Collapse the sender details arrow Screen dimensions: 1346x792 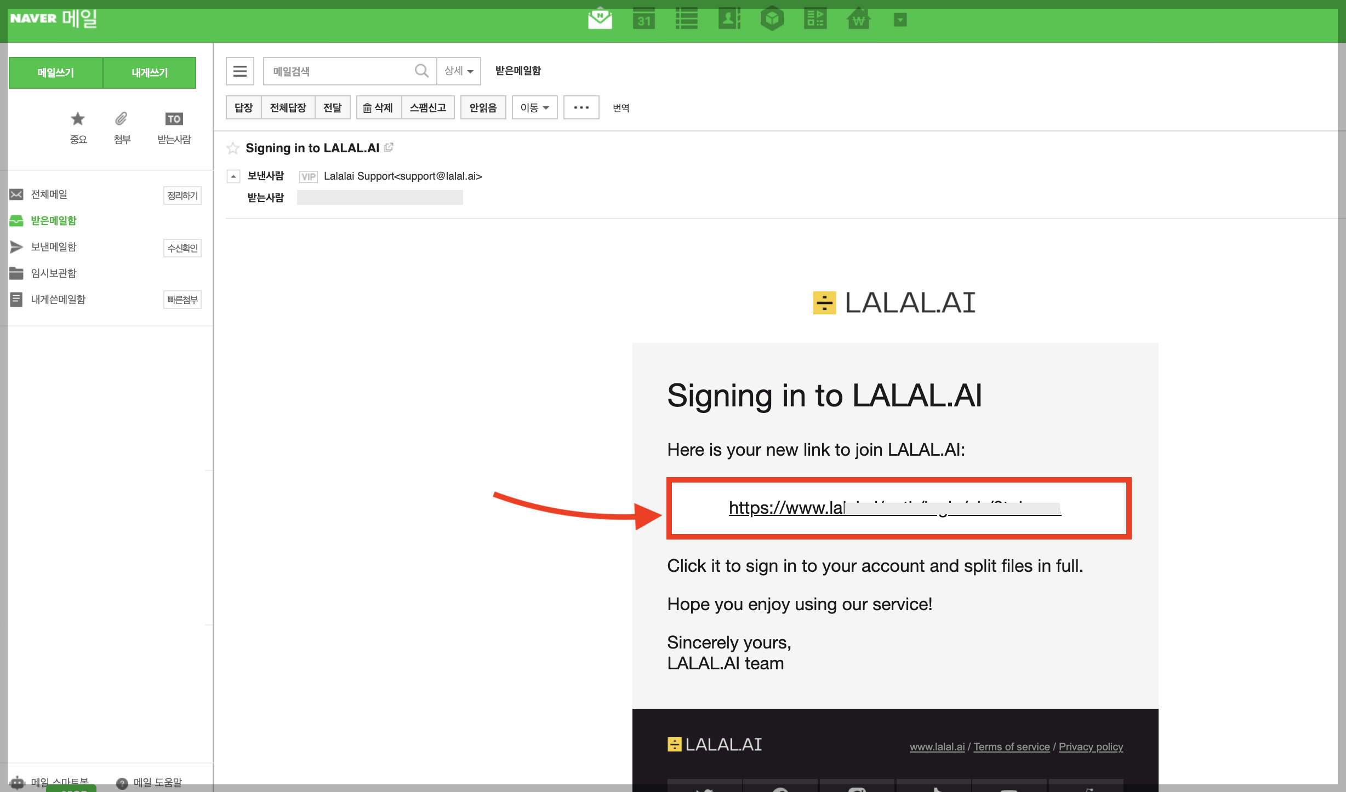click(233, 176)
